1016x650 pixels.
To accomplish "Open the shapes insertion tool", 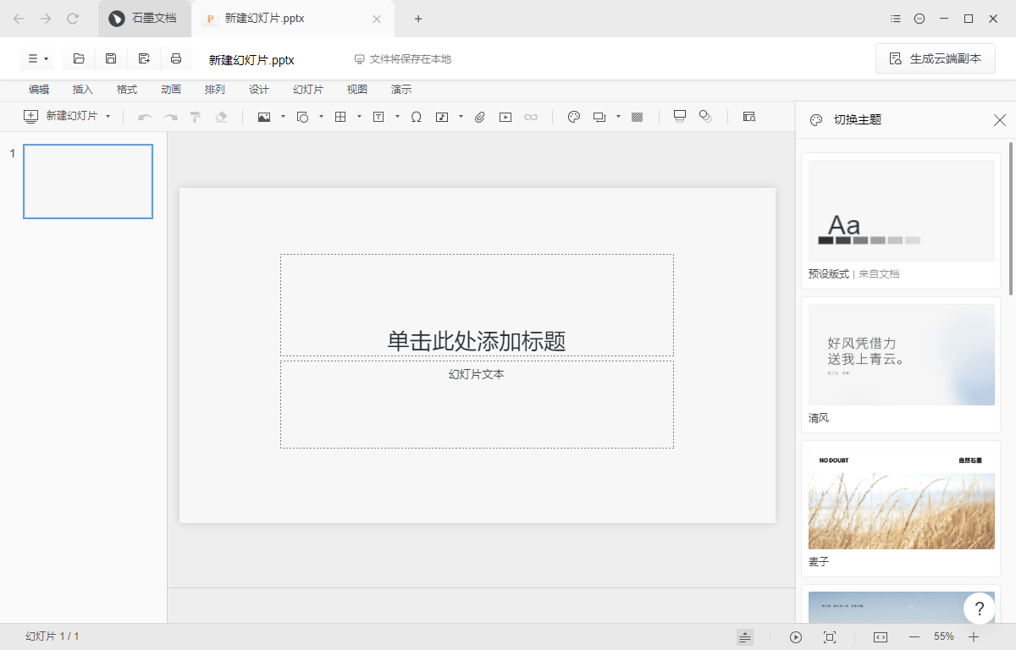I will [305, 117].
